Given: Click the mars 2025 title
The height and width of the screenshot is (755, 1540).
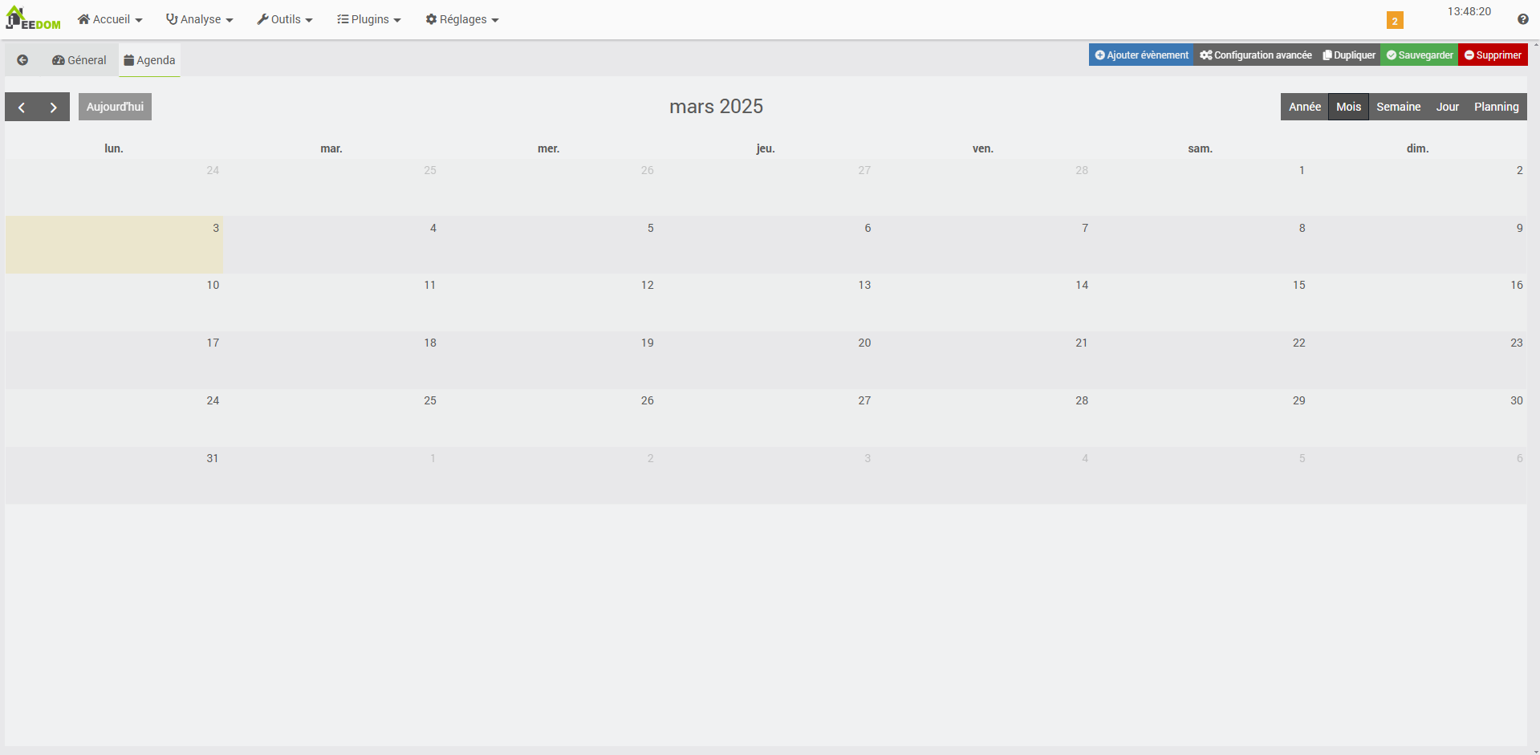Looking at the screenshot, I should click(716, 107).
